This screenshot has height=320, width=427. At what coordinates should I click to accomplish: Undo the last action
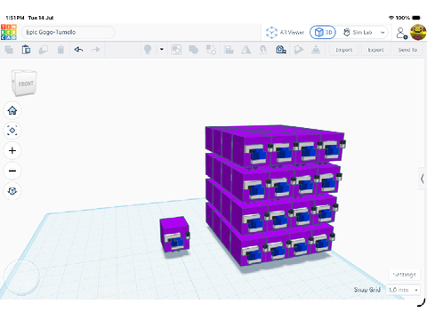tap(78, 50)
